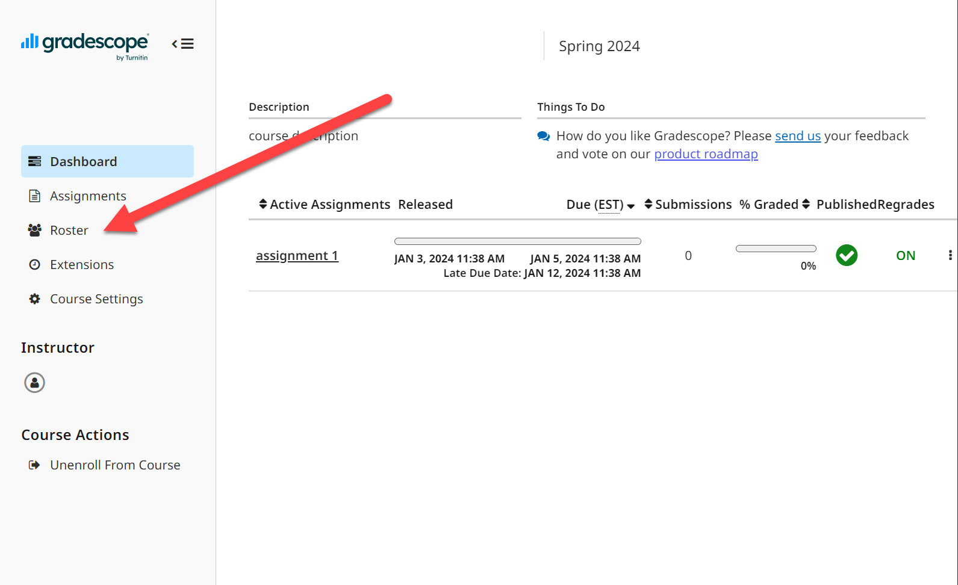Click the due date JAN 5, 2024
The width and height of the screenshot is (958, 585).
tap(585, 259)
